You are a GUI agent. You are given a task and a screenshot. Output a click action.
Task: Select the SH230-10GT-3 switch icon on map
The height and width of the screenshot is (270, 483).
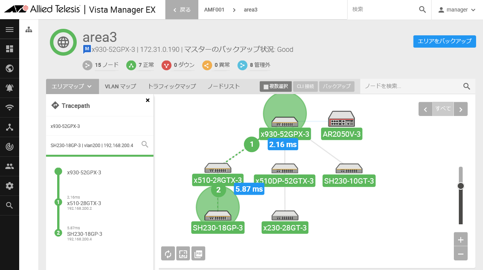[349, 168]
